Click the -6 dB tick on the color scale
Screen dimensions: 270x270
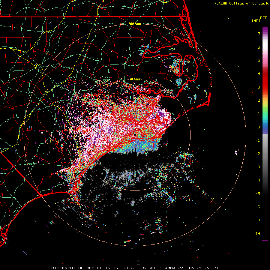[258, 207]
